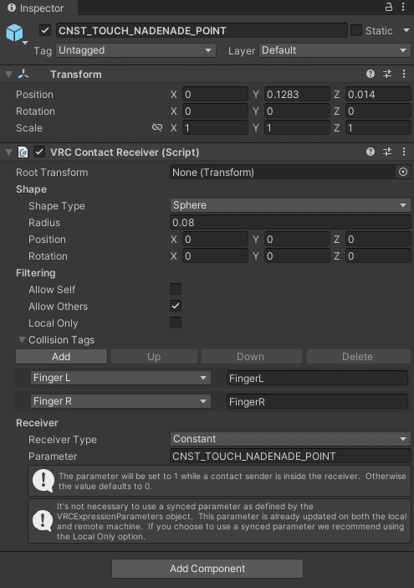
Task: Open the Shape Type Sphere dropdown
Action: click(x=290, y=205)
